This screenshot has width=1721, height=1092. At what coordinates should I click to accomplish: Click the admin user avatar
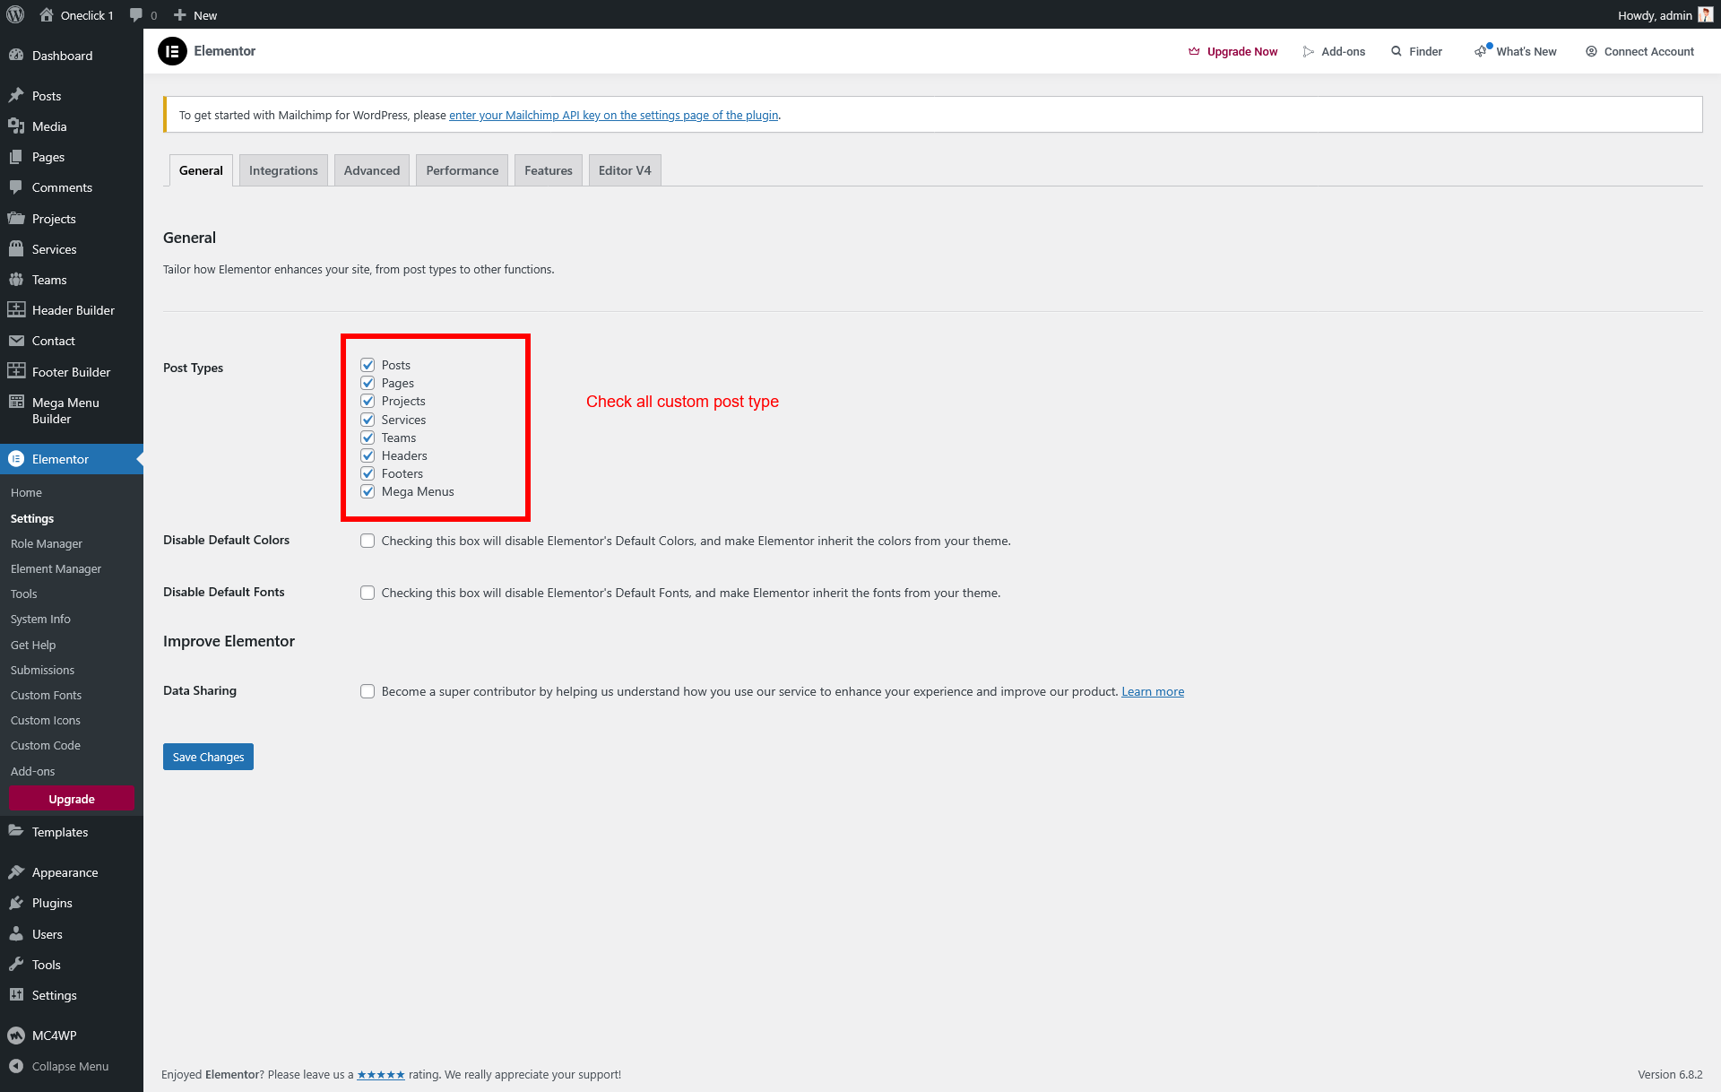(x=1705, y=15)
